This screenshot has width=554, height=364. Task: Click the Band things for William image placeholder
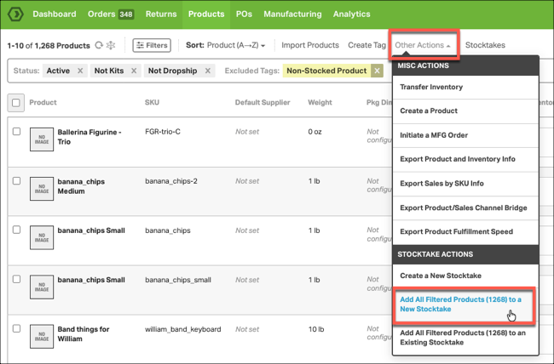(x=42, y=337)
